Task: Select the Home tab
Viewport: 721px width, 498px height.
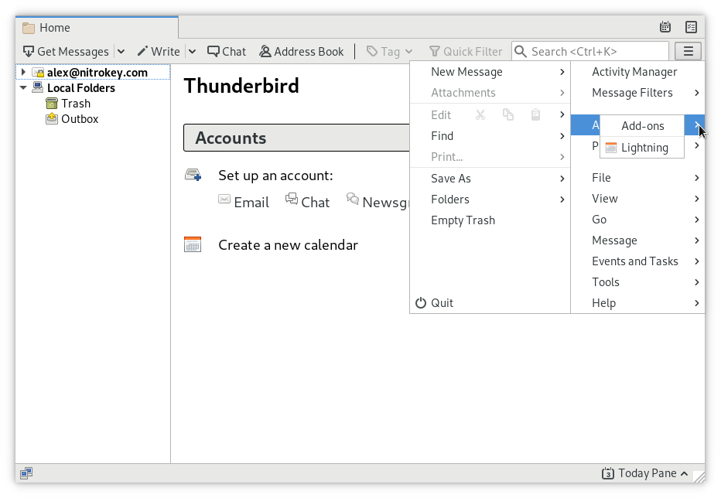Action: [x=97, y=28]
